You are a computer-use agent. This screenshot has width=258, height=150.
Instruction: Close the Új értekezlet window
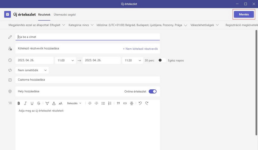pyautogui.click(x=254, y=4)
